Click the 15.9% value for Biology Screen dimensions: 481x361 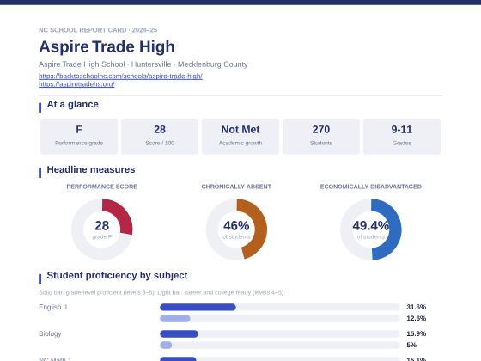(416, 333)
